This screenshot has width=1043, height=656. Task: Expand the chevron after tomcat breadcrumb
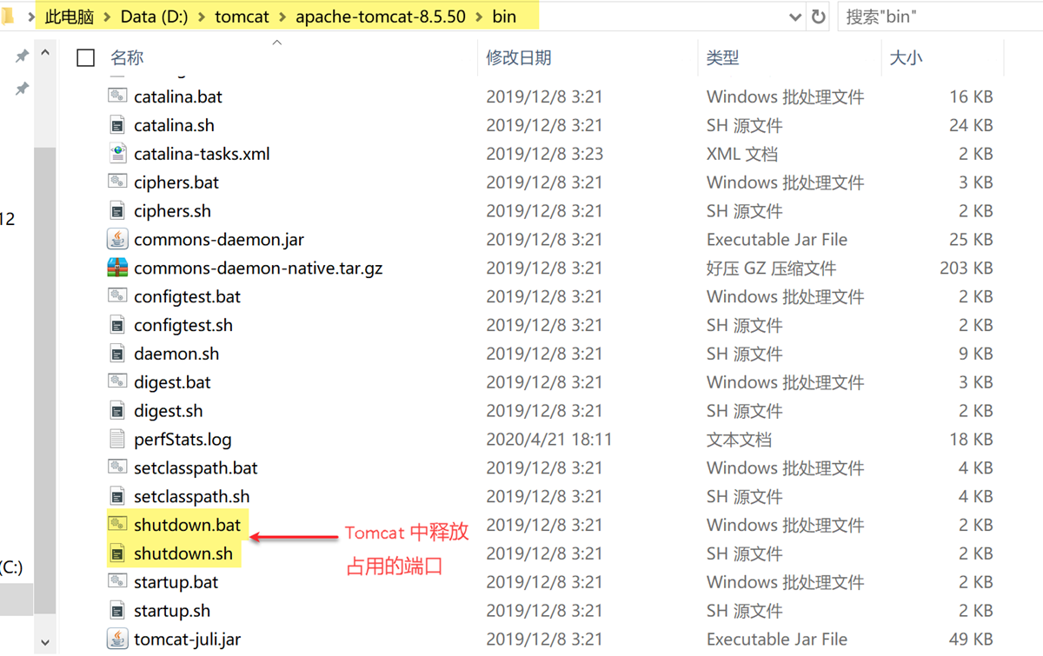coord(282,17)
